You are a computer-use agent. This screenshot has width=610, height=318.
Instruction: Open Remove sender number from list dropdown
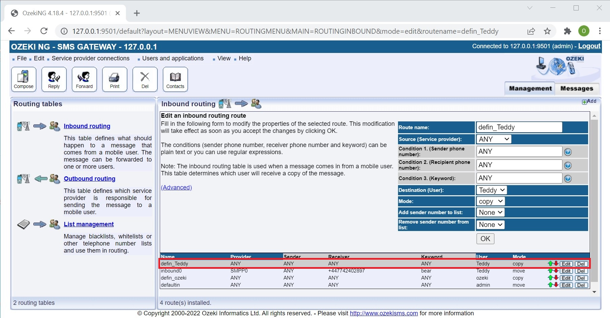491,225
